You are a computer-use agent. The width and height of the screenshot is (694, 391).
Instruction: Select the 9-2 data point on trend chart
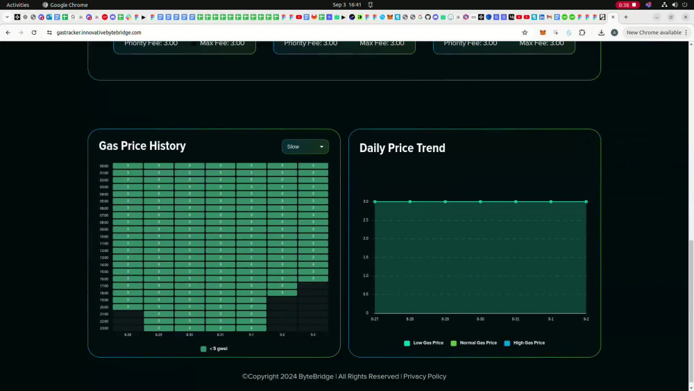[586, 201]
